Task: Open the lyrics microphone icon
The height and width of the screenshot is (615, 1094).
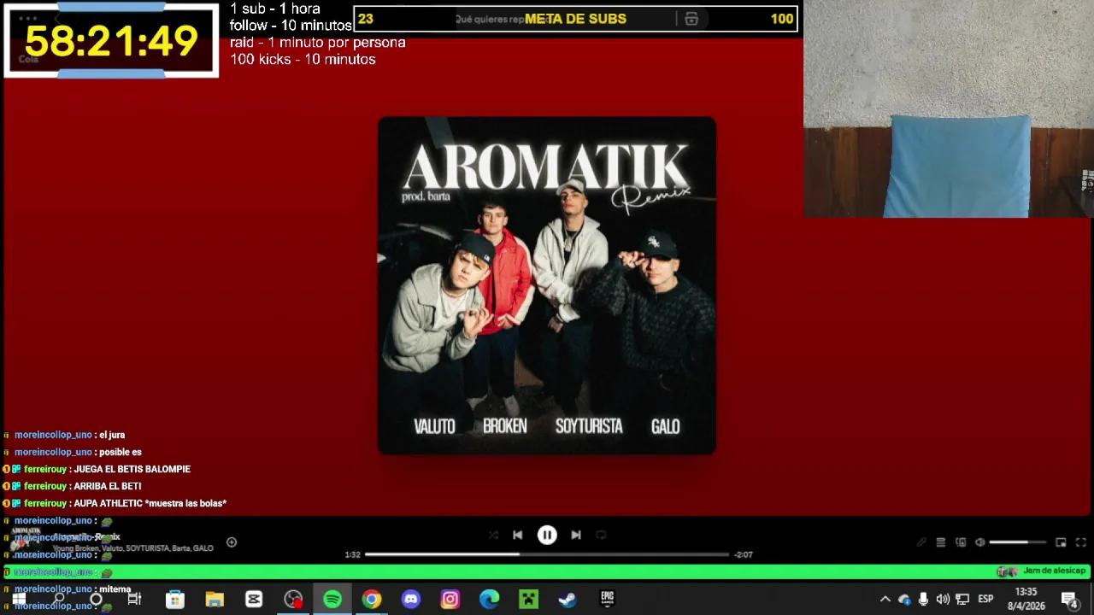Action: pyautogui.click(x=921, y=542)
